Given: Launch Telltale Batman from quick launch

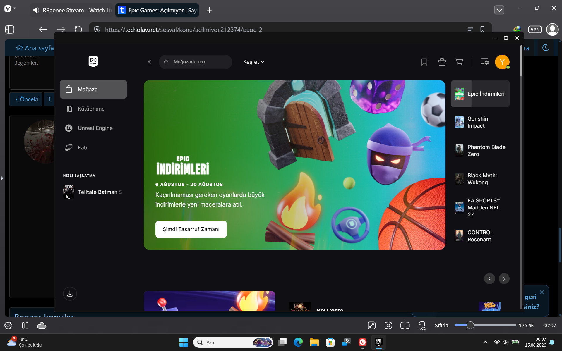Looking at the screenshot, I should point(93,192).
